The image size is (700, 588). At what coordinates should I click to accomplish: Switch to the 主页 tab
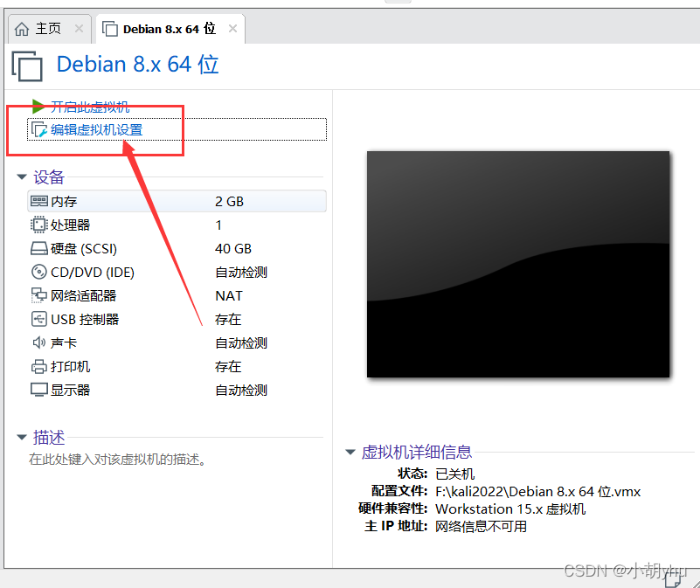pos(48,29)
